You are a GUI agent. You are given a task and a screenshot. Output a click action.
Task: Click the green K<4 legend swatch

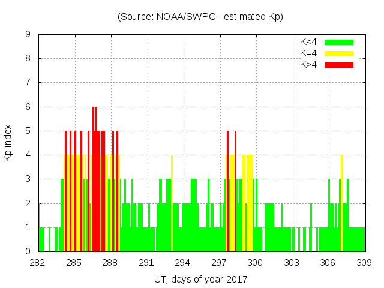click(339, 42)
